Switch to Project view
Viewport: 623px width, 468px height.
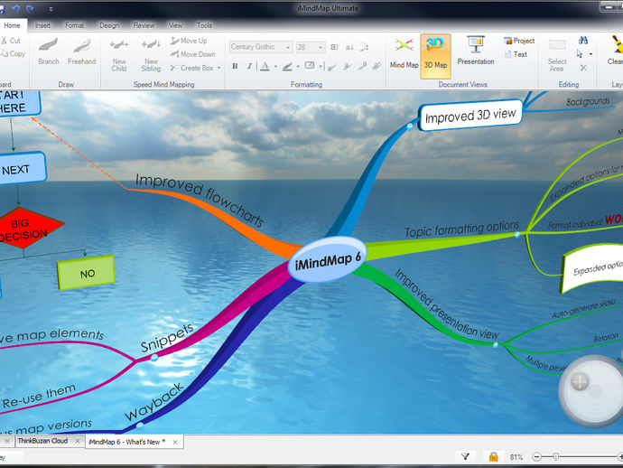click(x=519, y=41)
